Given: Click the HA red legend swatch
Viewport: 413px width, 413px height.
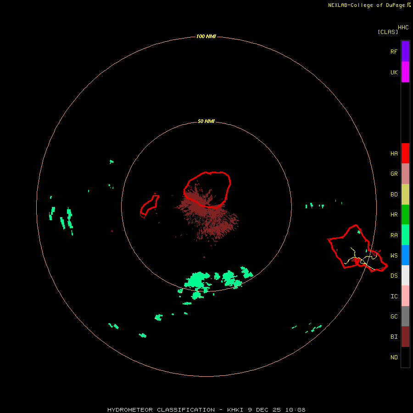Looking at the screenshot, I should pyautogui.click(x=405, y=153).
